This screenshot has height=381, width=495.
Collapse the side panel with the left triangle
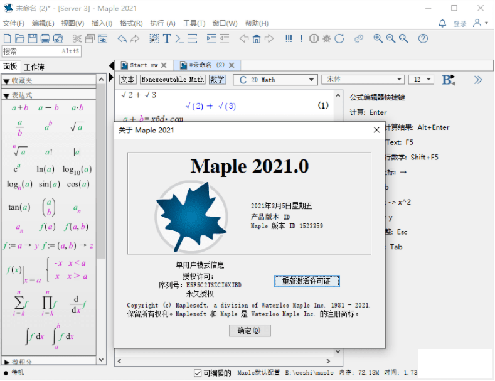(x=111, y=66)
